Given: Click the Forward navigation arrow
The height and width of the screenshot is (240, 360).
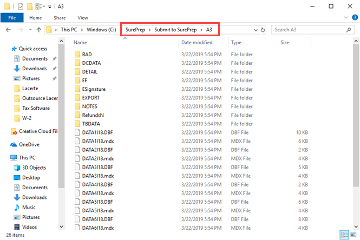Looking at the screenshot, I should (21, 30).
